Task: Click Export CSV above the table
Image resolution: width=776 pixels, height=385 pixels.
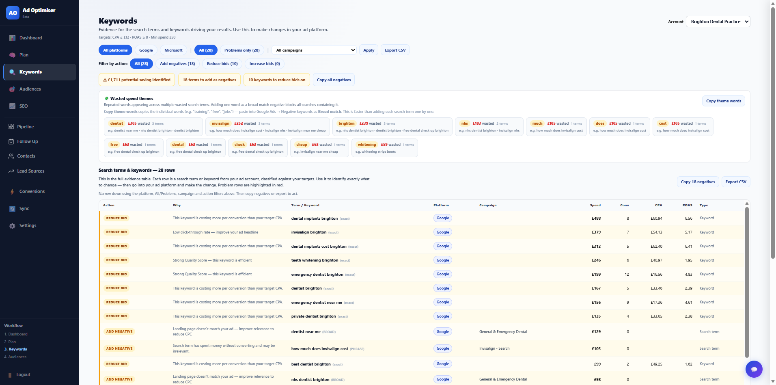Action: point(736,182)
